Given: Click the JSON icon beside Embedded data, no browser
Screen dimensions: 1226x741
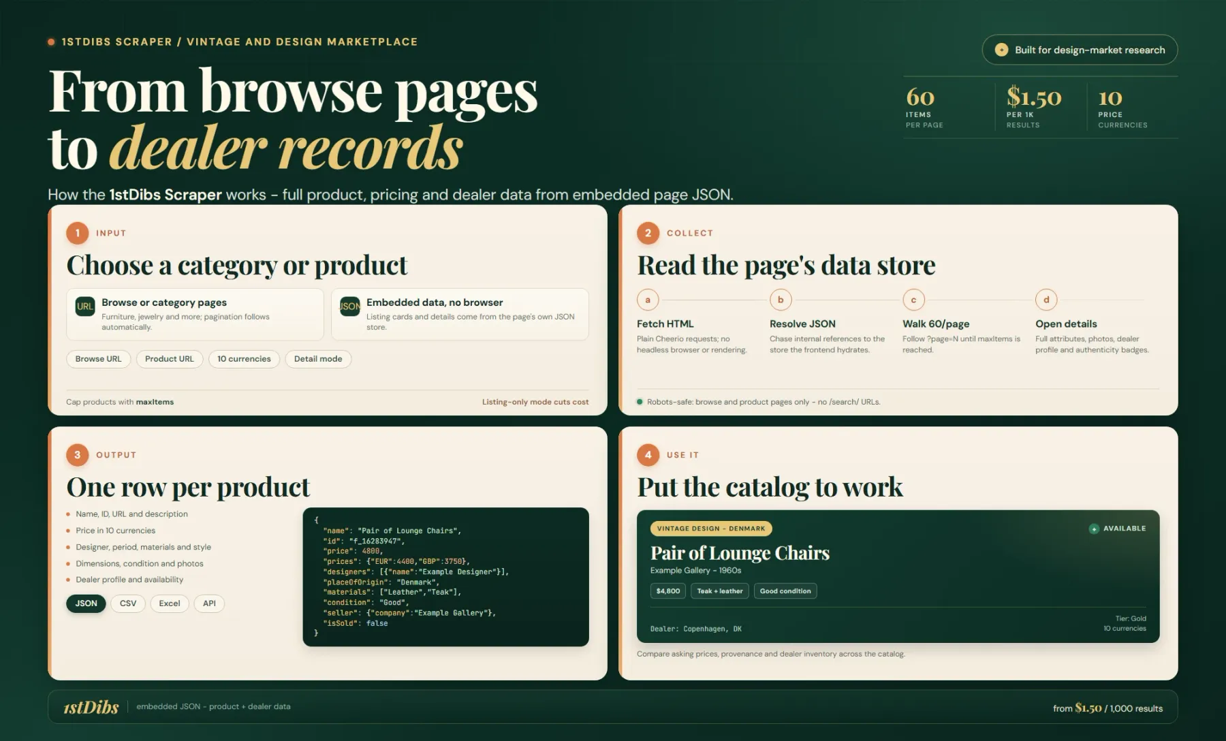Looking at the screenshot, I should pyautogui.click(x=350, y=306).
